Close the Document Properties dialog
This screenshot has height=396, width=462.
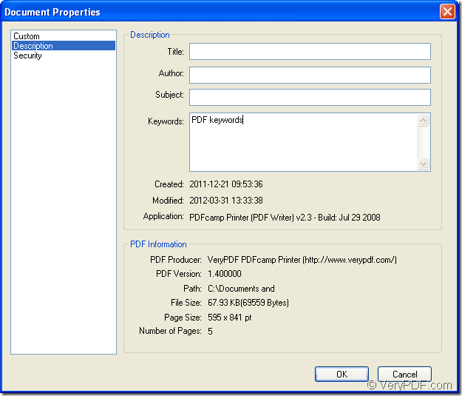[x=447, y=12]
